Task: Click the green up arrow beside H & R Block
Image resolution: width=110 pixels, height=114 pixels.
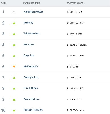Action: click(14, 89)
